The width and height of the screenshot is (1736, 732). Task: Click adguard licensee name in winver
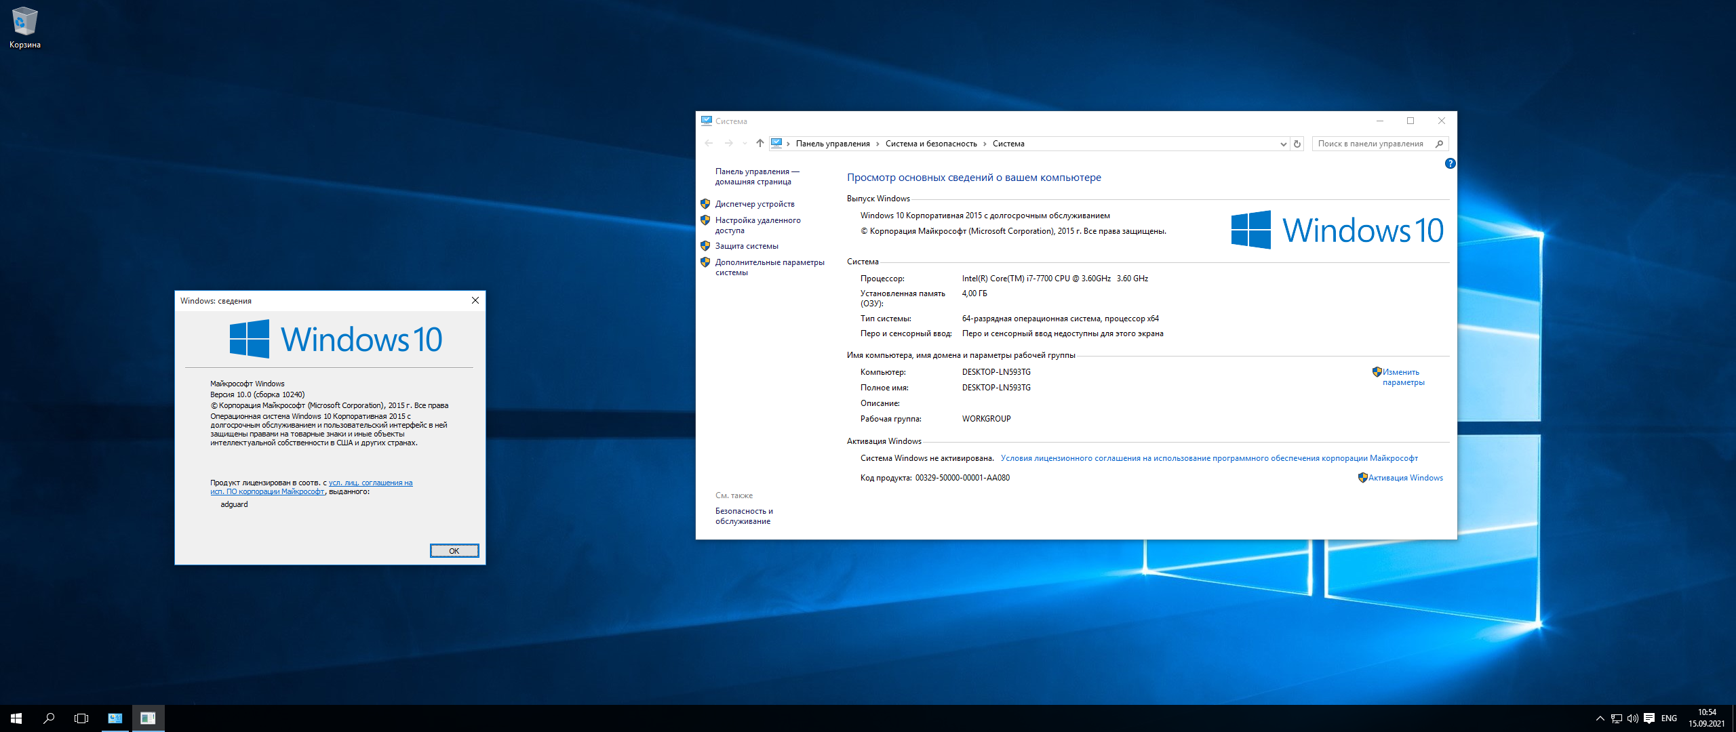[234, 504]
